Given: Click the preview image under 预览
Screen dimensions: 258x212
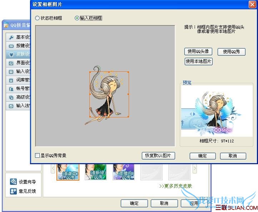Looking at the screenshot, I should [217, 111].
